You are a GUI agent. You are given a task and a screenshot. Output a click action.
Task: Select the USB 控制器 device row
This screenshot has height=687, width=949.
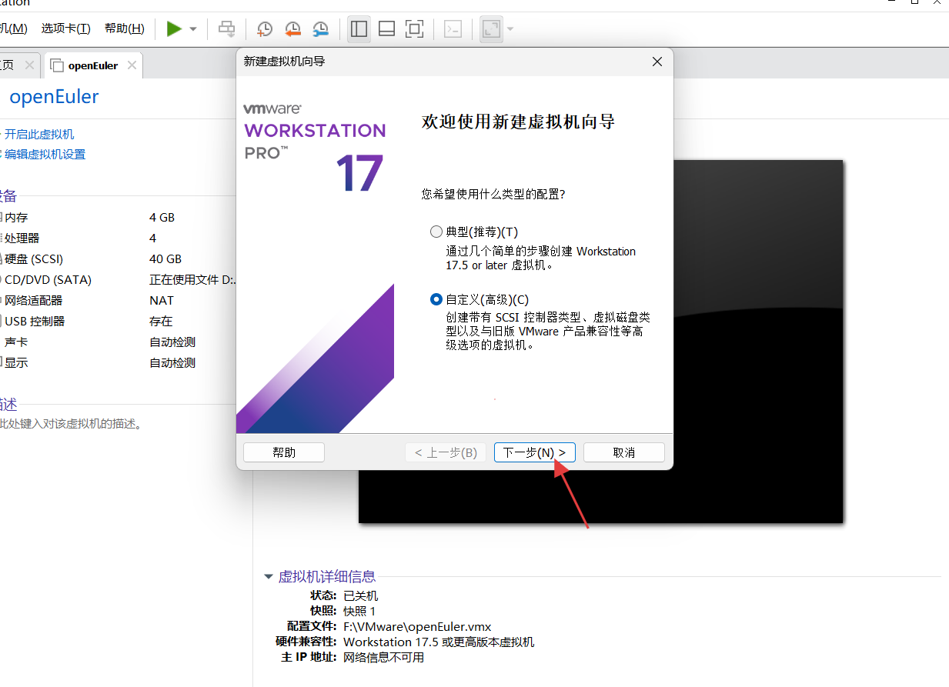119,322
